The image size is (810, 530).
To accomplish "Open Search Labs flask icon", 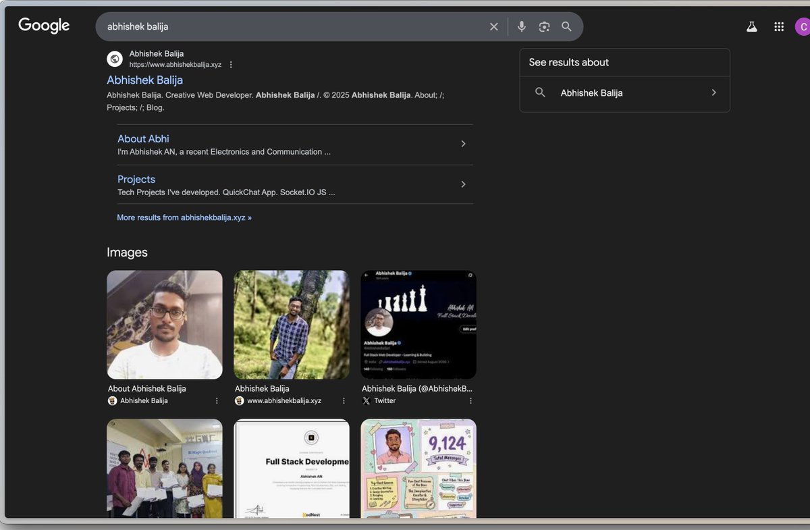I will pos(752,26).
